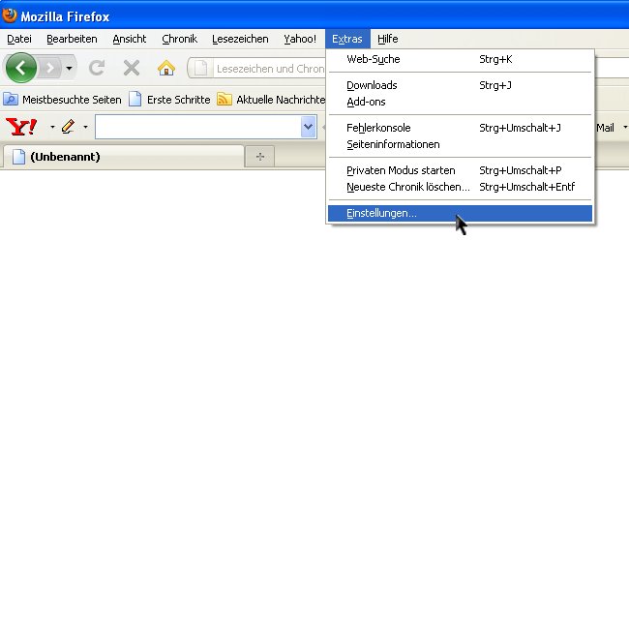Open the Yahoo! menu
The image size is (629, 629).
300,39
